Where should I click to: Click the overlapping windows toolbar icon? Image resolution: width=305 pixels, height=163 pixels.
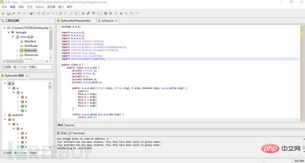(x=88, y=13)
